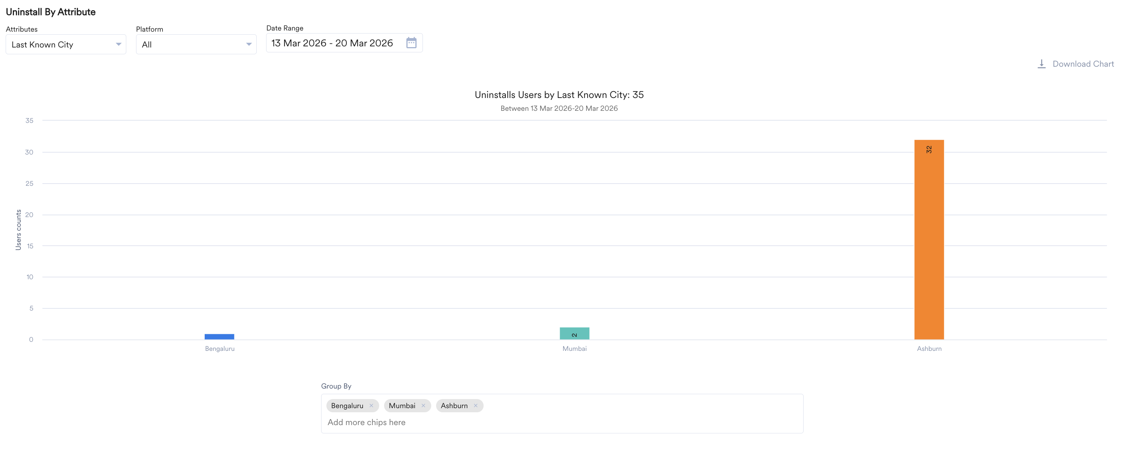Select the Group By section label

click(x=336, y=386)
